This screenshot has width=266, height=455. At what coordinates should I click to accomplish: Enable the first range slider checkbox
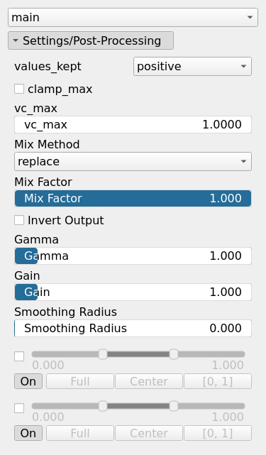coord(19,356)
